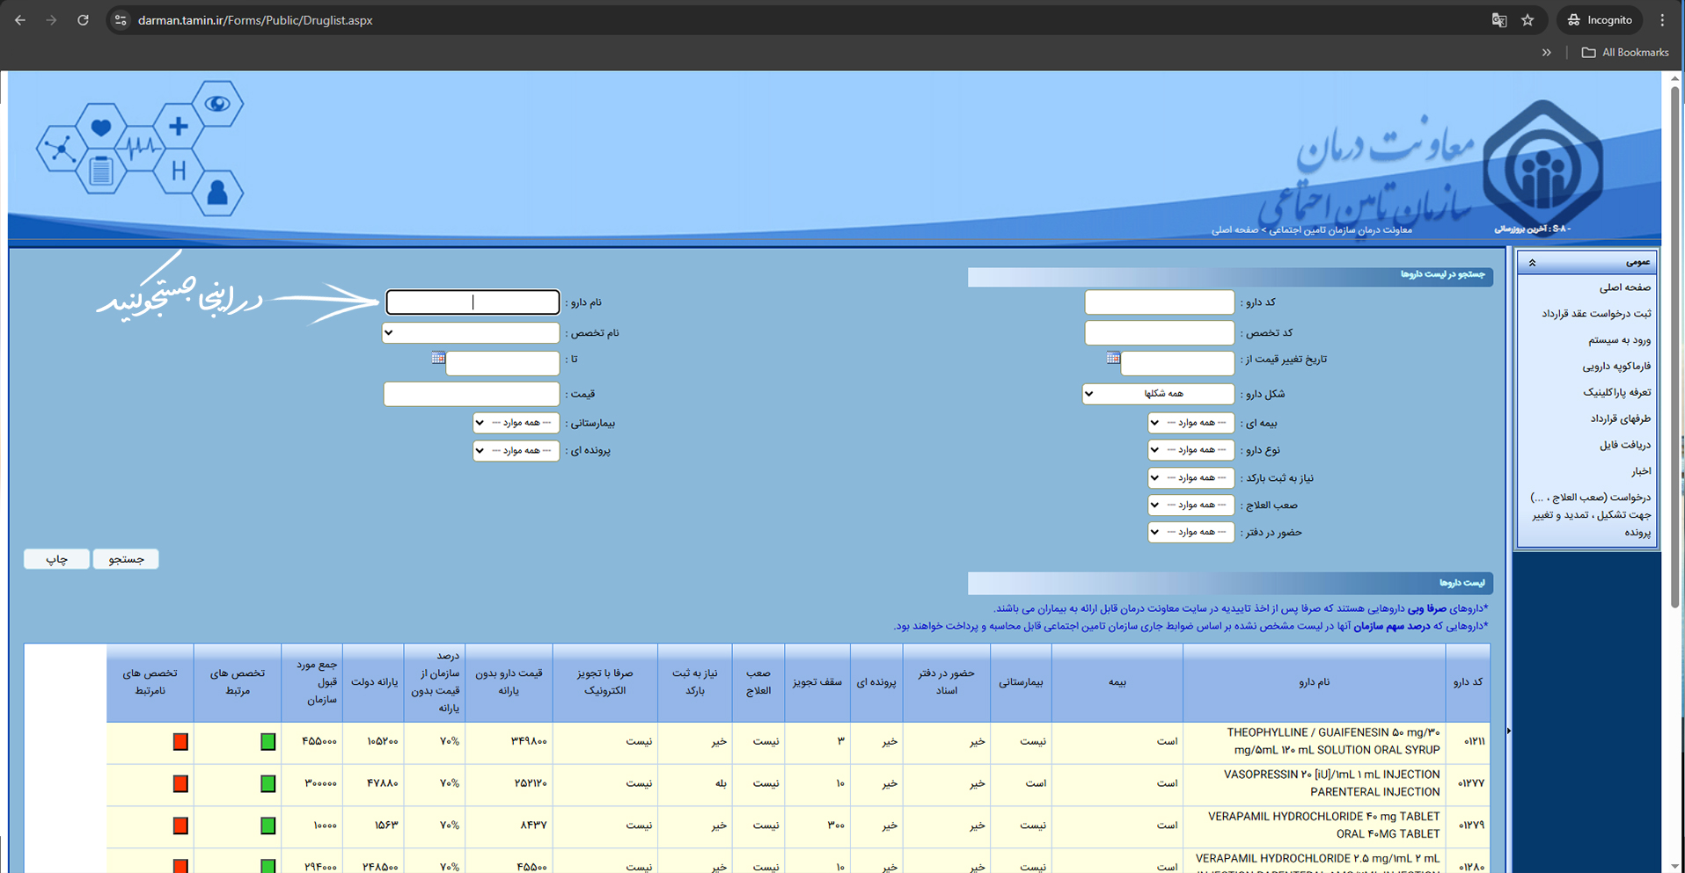1685x873 pixels.
Task: Collapse the 'عمومی' sidebar panel
Action: [1532, 262]
